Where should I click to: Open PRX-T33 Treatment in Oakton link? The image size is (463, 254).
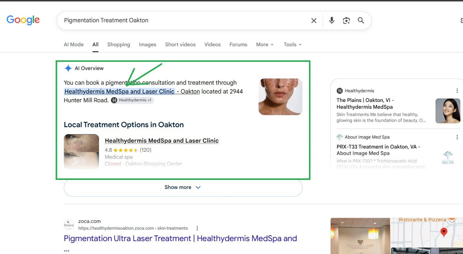click(378, 150)
